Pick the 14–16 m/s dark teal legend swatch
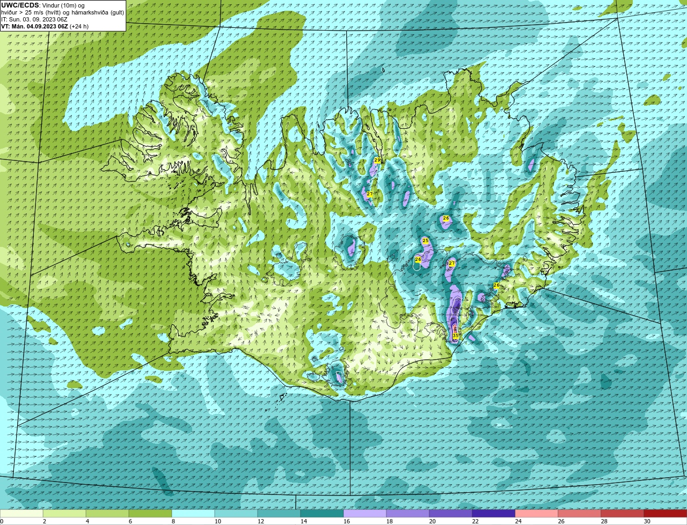This screenshot has width=687, height=525. coord(322,513)
